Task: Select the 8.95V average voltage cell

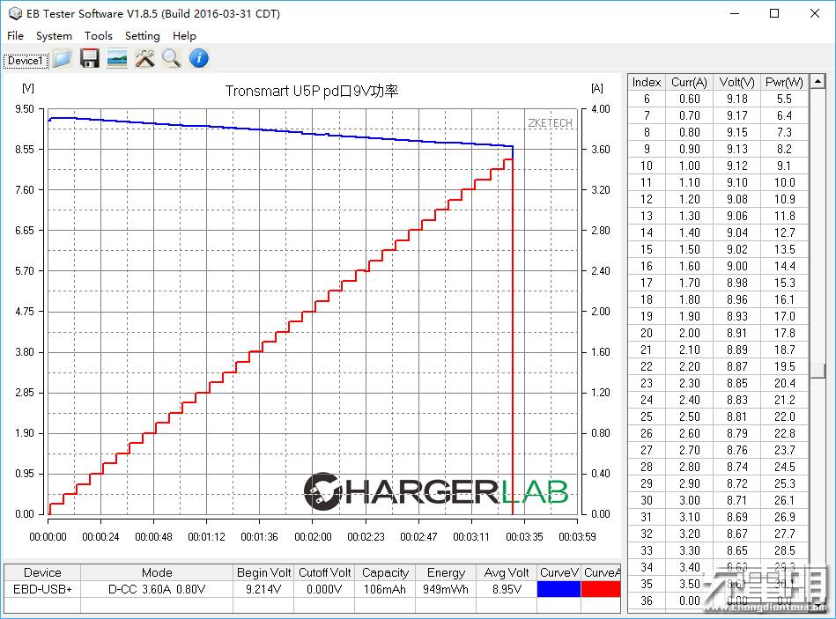Action: (507, 589)
